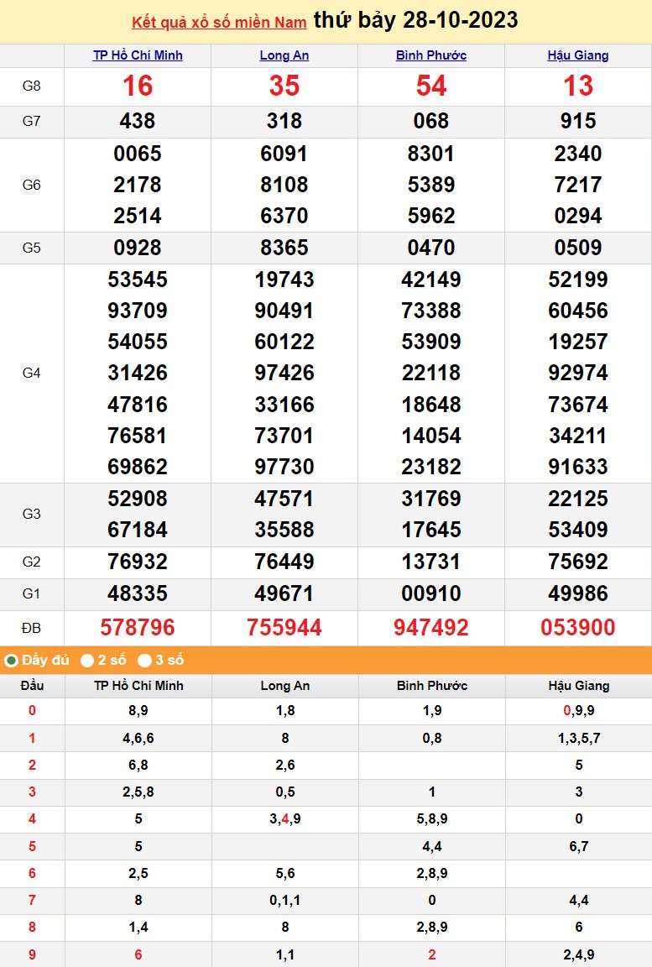Select the red jackpot number 947492
The height and width of the screenshot is (967, 652).
(x=431, y=627)
